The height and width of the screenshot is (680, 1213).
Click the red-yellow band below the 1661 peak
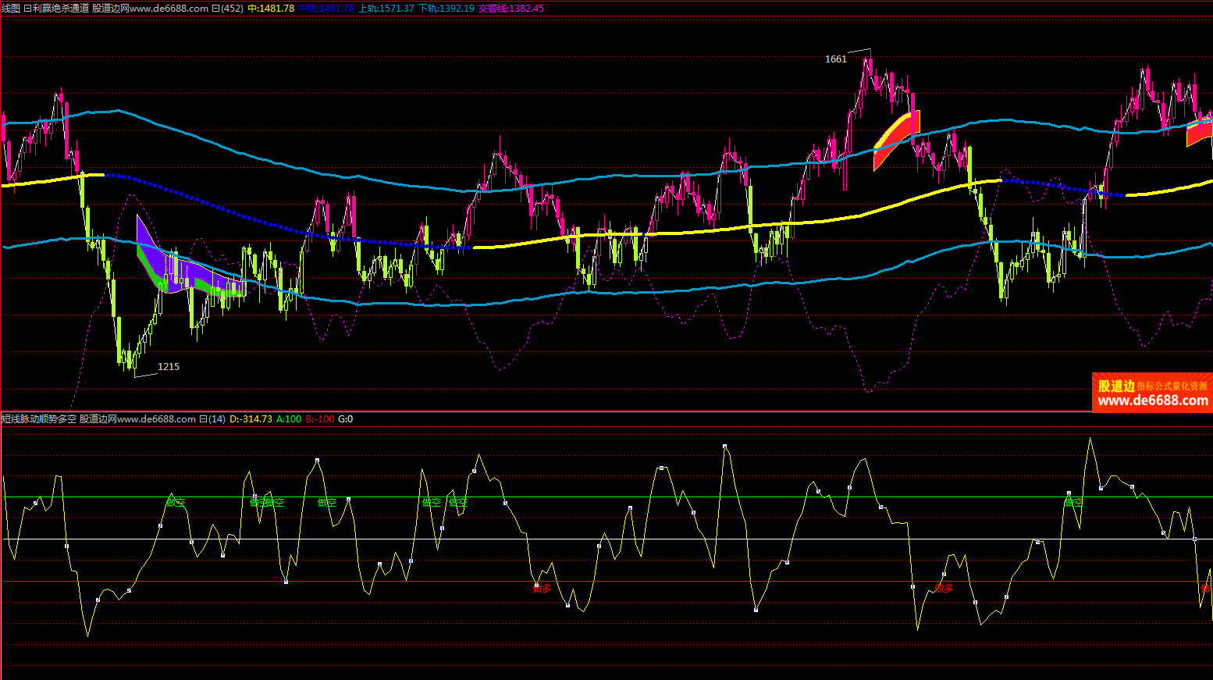click(x=896, y=138)
